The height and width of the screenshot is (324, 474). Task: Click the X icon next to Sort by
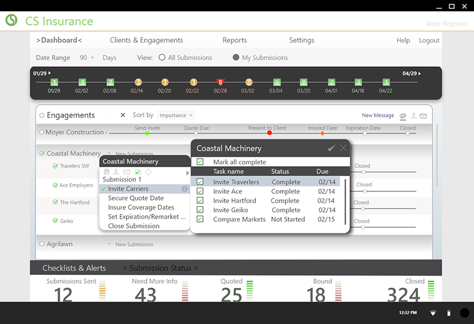point(123,115)
